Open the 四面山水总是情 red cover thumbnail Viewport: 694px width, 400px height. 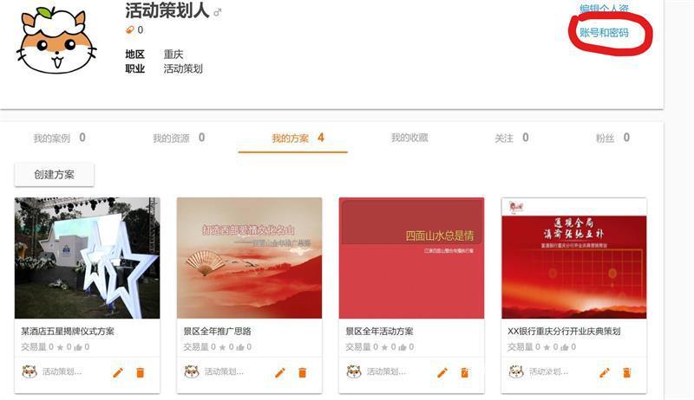(411, 258)
